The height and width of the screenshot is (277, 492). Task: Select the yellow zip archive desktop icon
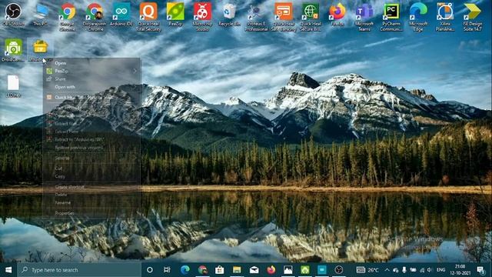(x=41, y=49)
